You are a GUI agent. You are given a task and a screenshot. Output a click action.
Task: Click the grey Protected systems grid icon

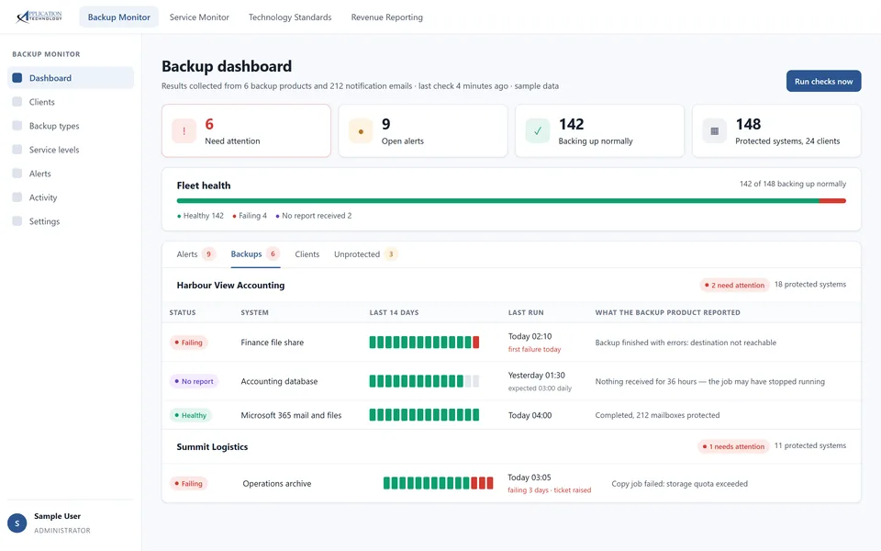715,131
